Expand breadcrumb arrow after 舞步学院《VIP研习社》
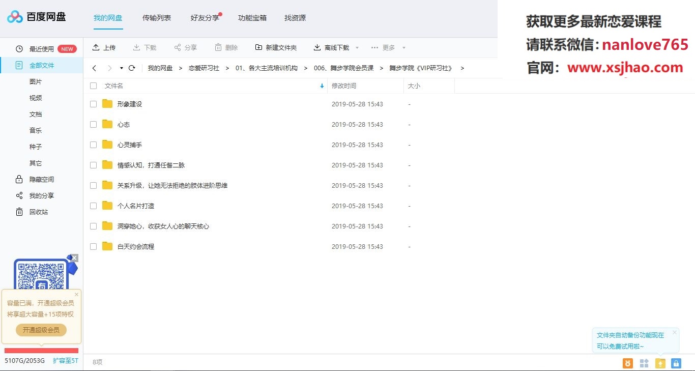695x371 pixels. point(462,68)
